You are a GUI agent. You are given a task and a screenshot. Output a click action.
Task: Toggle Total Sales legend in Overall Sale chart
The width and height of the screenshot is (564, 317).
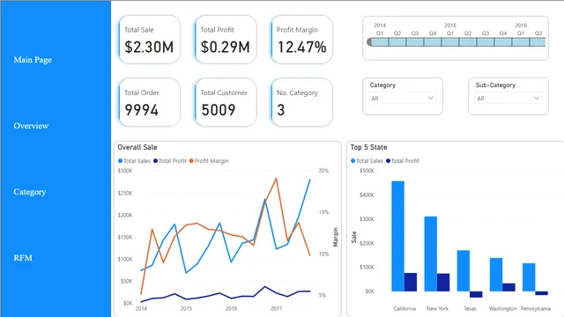pos(134,161)
